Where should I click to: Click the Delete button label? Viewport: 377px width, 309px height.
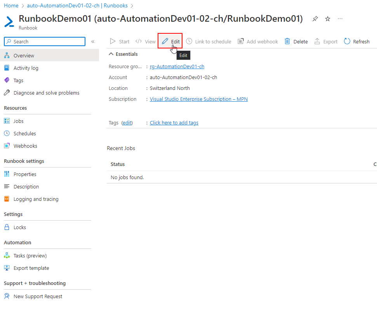(x=301, y=41)
